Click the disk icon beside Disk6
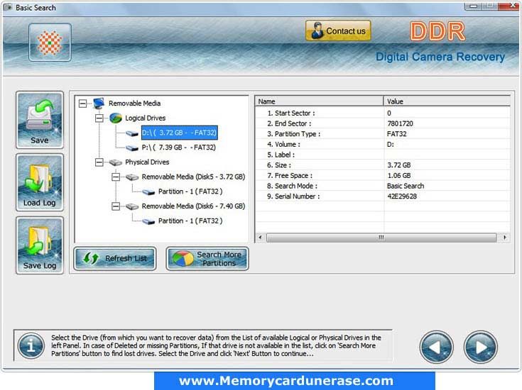Viewport: 522px width, 390px height. (x=132, y=207)
